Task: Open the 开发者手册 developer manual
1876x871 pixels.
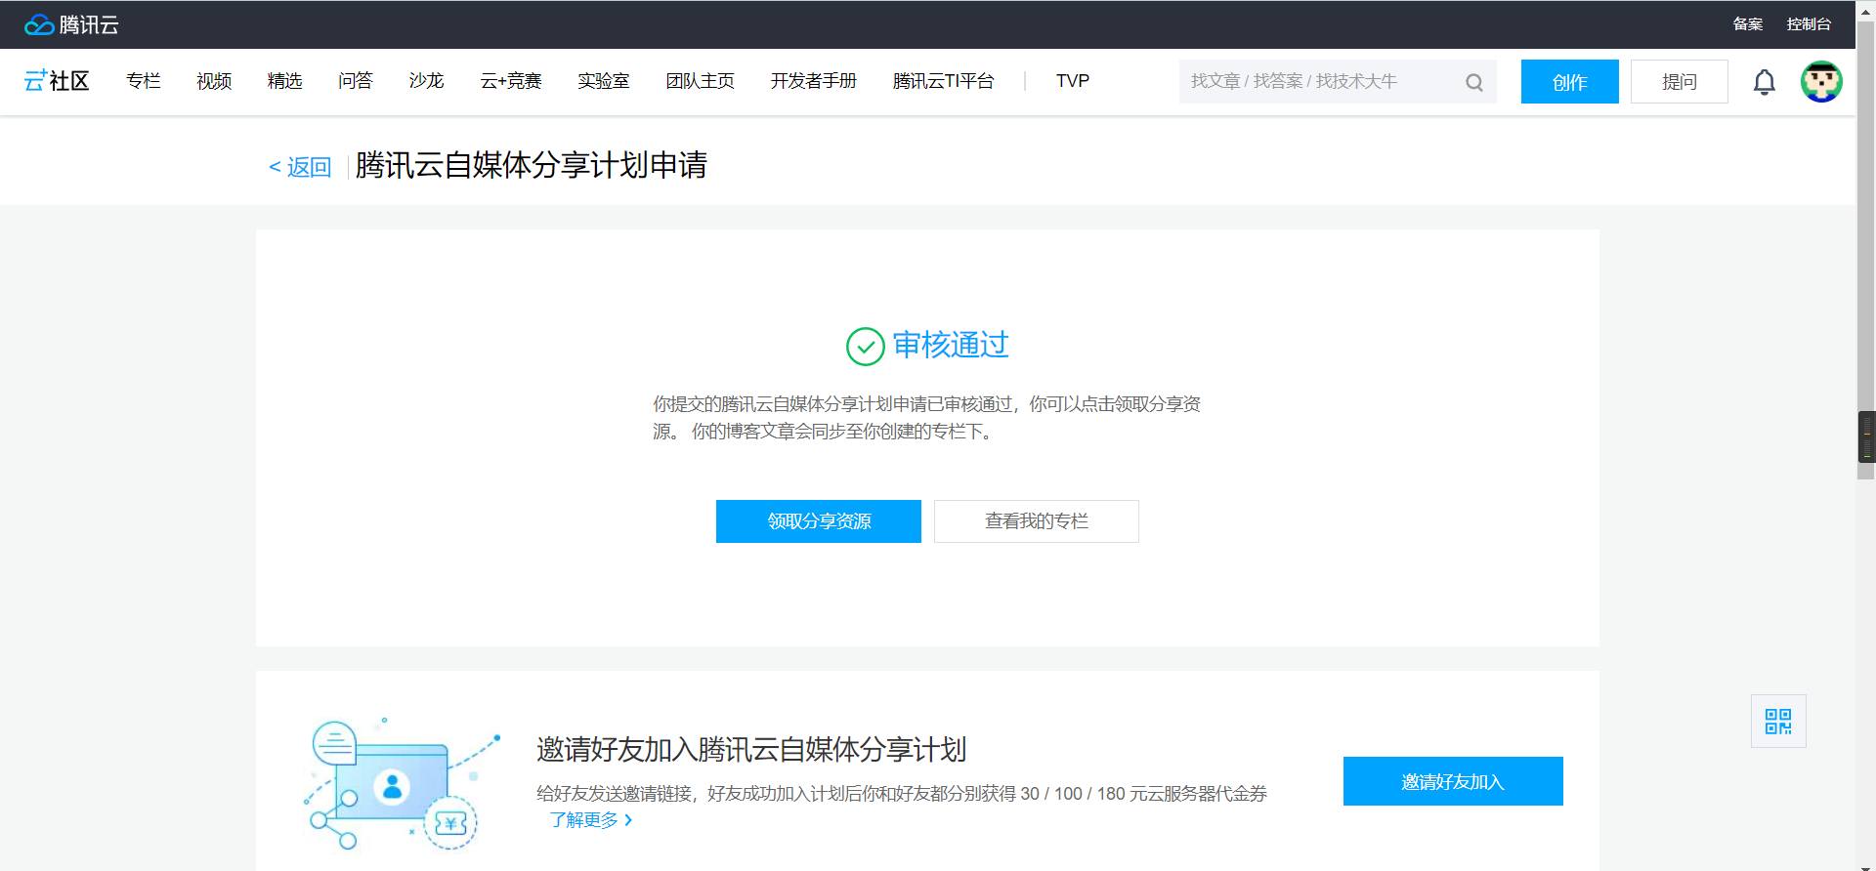Action: 813,81
